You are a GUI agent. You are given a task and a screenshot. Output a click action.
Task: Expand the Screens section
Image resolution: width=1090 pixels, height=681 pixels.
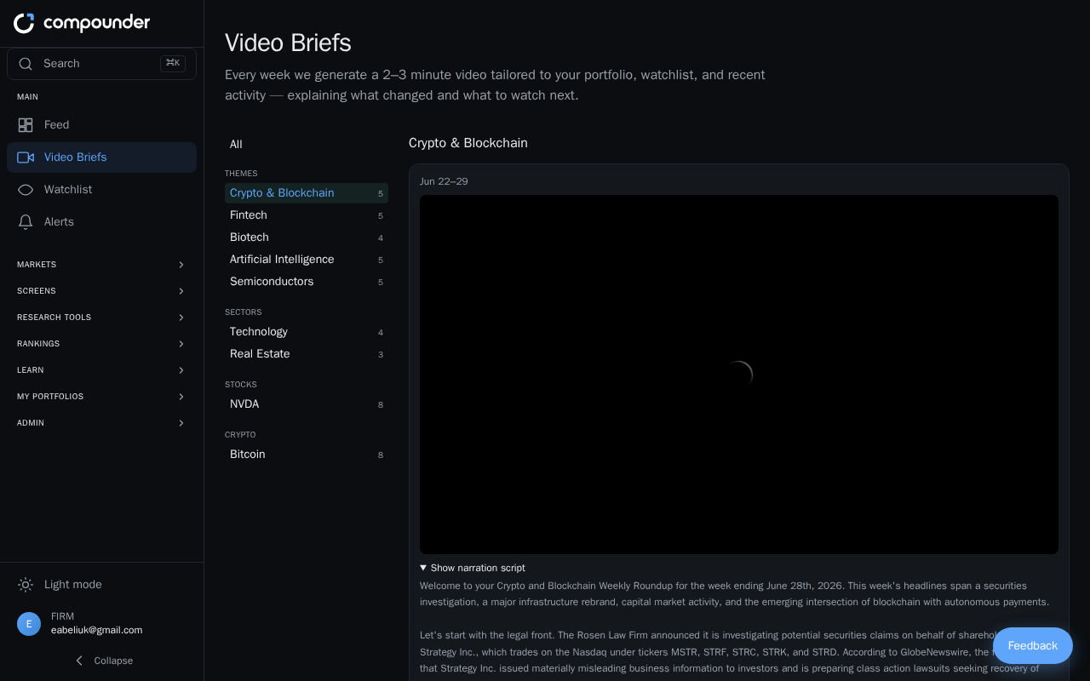click(x=101, y=291)
